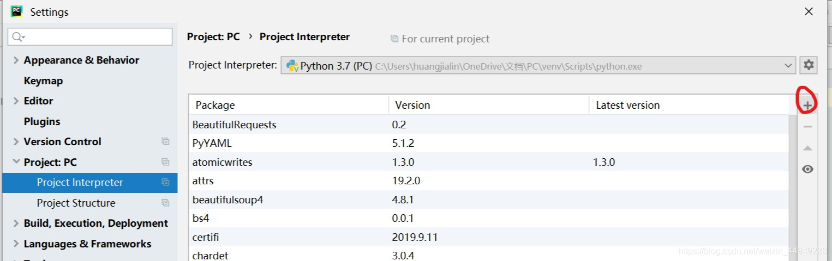832x261 pixels.
Task: Click copy icon beside Version Control
Action: click(165, 141)
